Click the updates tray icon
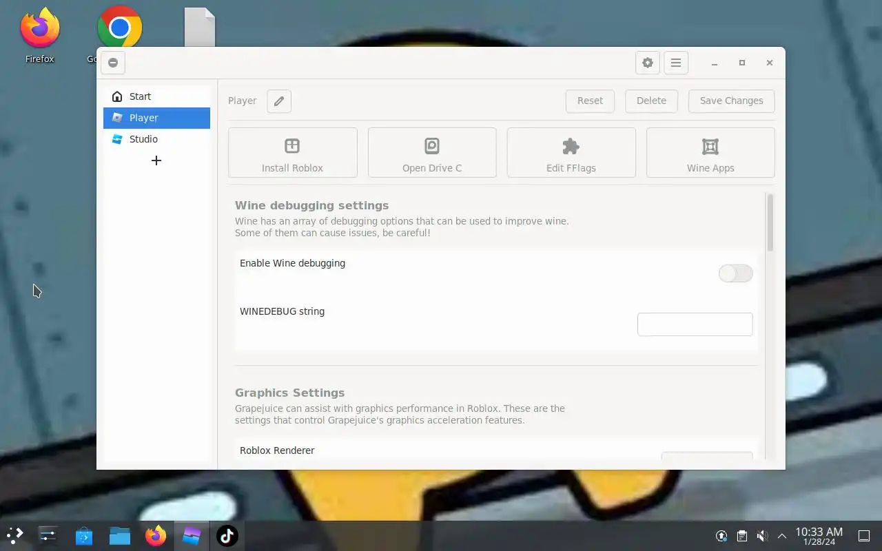Screen dimensions: 882x551 (x=721, y=536)
